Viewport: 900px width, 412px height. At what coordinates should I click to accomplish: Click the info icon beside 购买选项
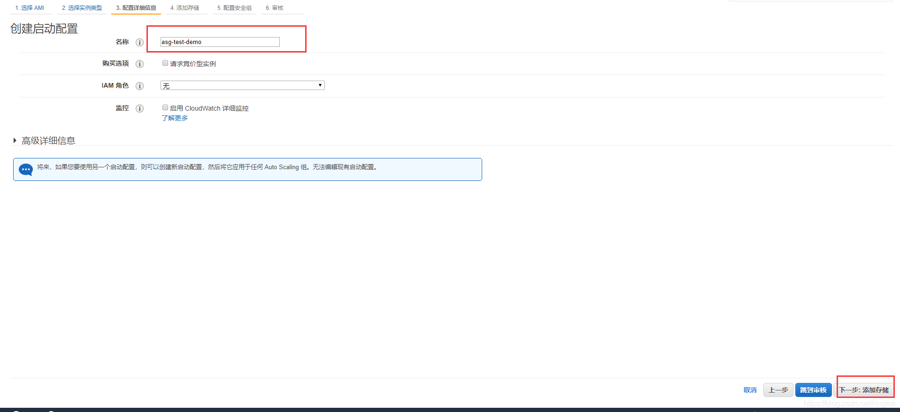(139, 64)
